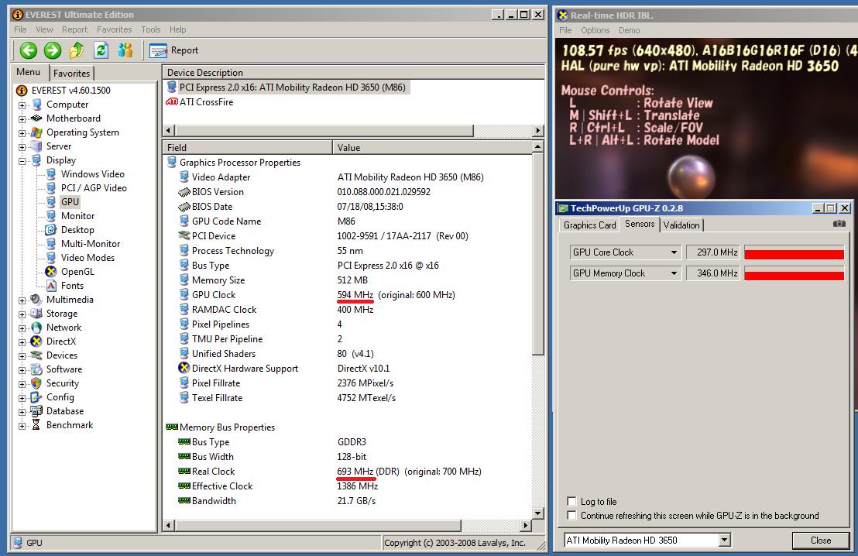Select the Security shield icon in tree

[x=36, y=383]
